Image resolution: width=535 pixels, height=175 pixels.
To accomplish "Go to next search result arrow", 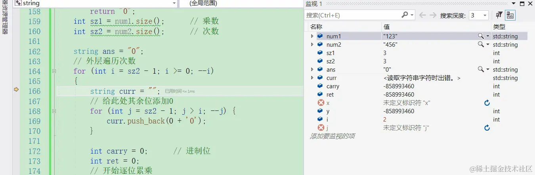I will click(x=433, y=15).
